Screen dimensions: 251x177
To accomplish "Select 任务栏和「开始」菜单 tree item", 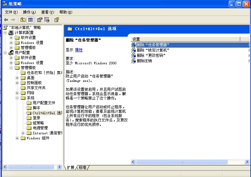I will tap(44, 73).
